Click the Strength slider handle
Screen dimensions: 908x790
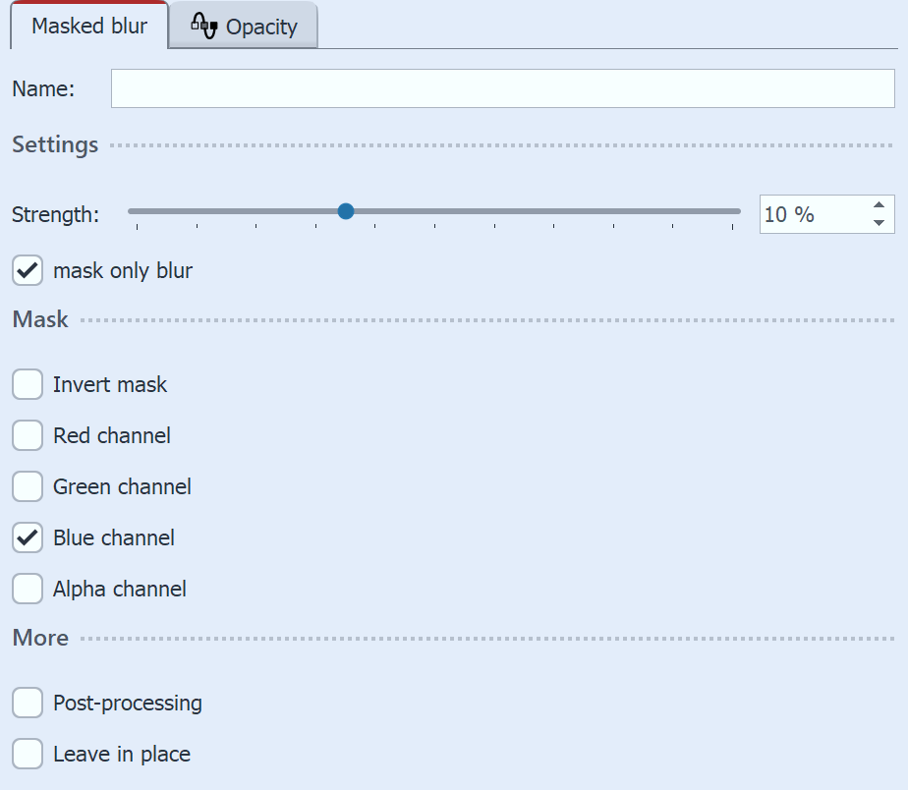point(346,211)
